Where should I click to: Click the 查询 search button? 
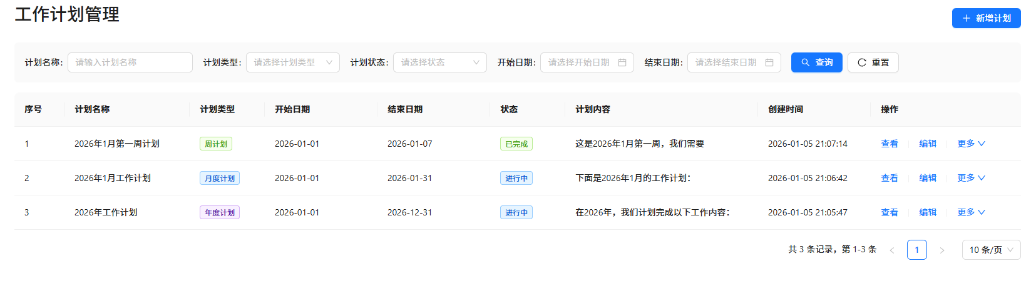816,62
